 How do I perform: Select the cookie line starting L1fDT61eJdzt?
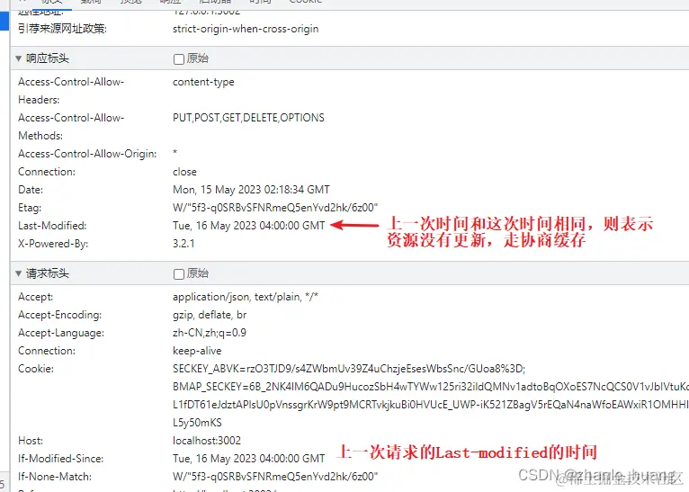tap(431, 405)
